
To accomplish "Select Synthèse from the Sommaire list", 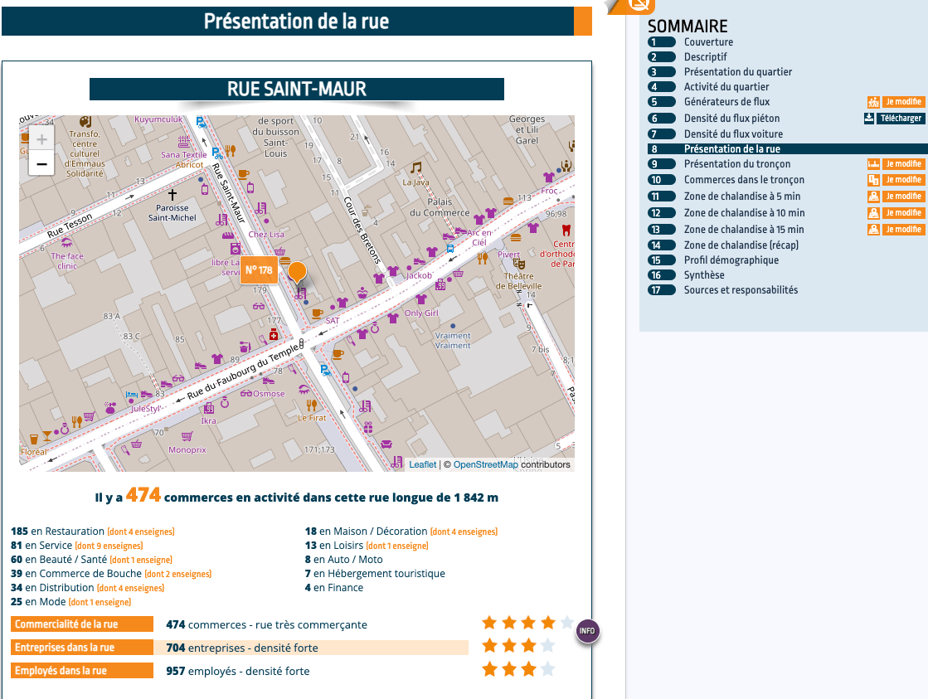I will point(704,274).
